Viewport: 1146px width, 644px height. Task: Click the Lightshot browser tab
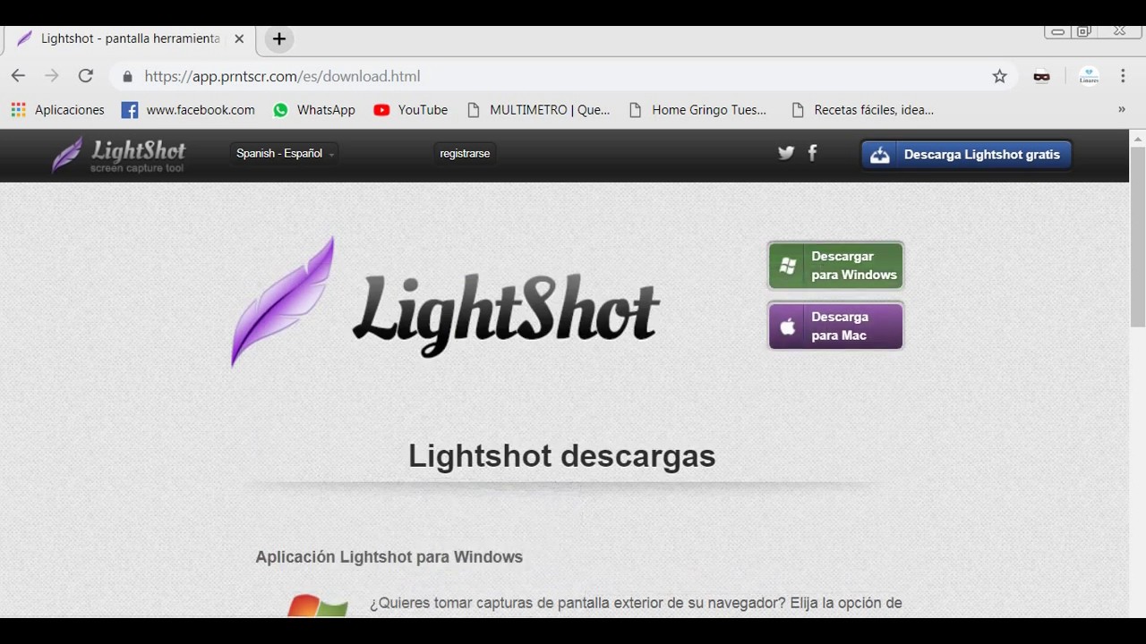(x=130, y=38)
